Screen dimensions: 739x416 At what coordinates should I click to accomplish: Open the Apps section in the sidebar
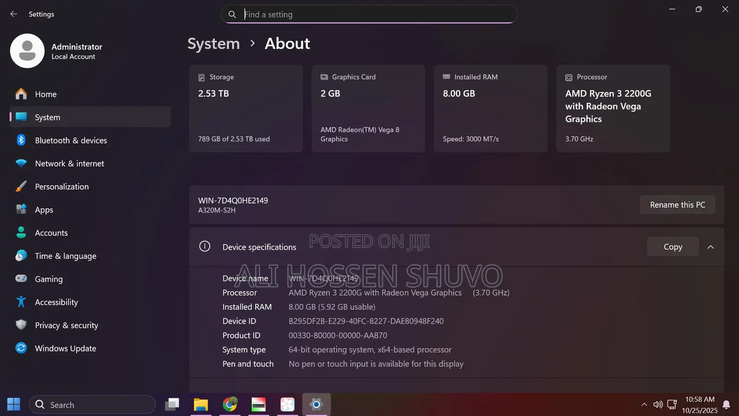(x=44, y=209)
